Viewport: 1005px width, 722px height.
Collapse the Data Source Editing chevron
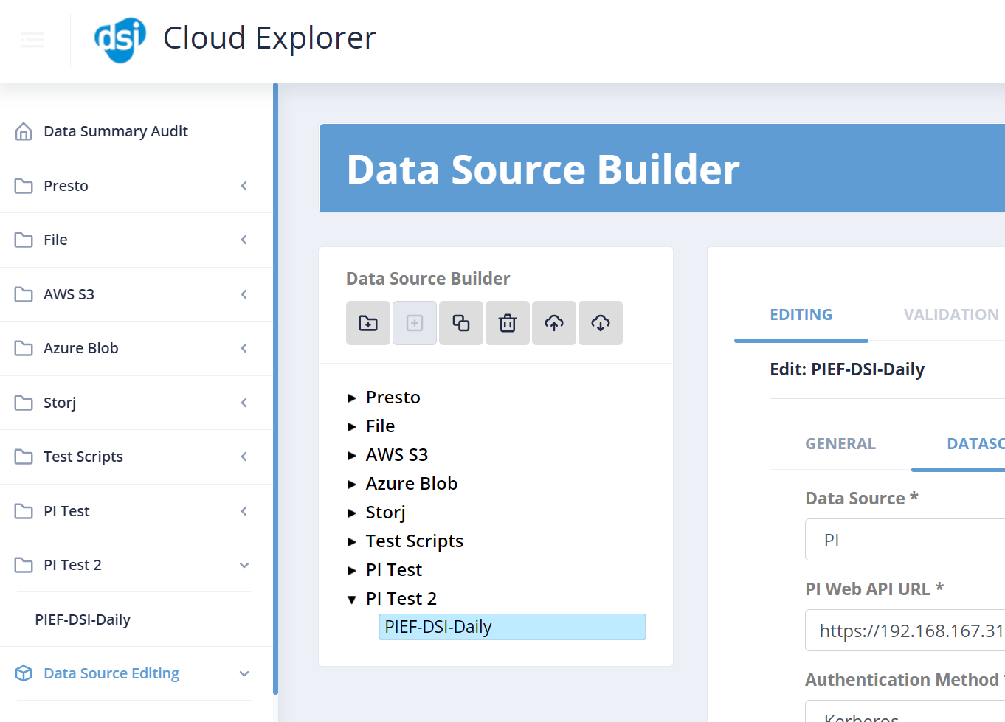coord(244,673)
